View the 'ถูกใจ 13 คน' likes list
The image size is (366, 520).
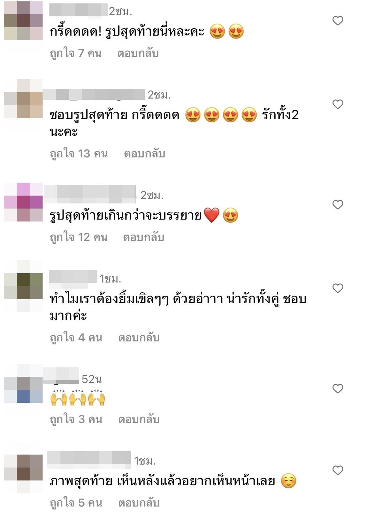[x=79, y=154]
